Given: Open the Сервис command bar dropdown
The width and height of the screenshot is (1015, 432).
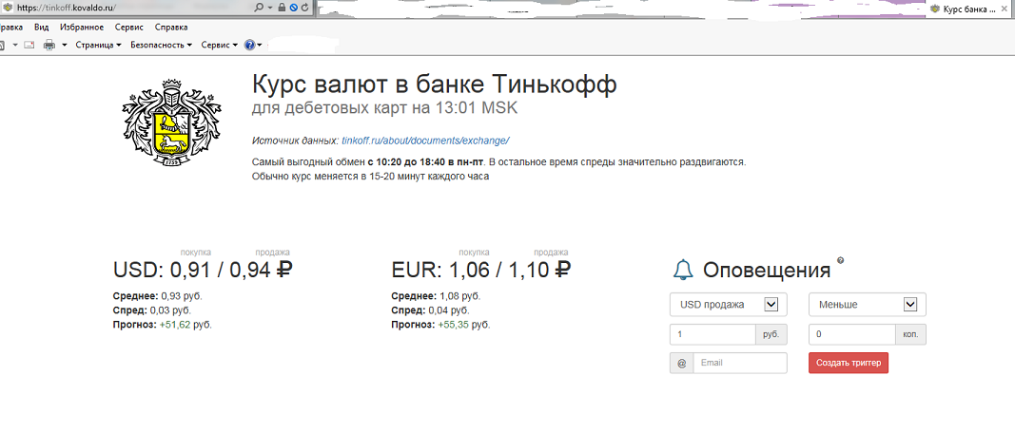Looking at the screenshot, I should [219, 46].
